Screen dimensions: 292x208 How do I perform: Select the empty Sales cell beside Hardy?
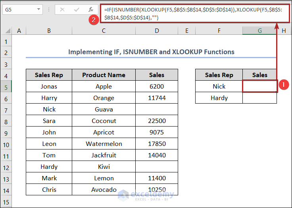(259, 98)
